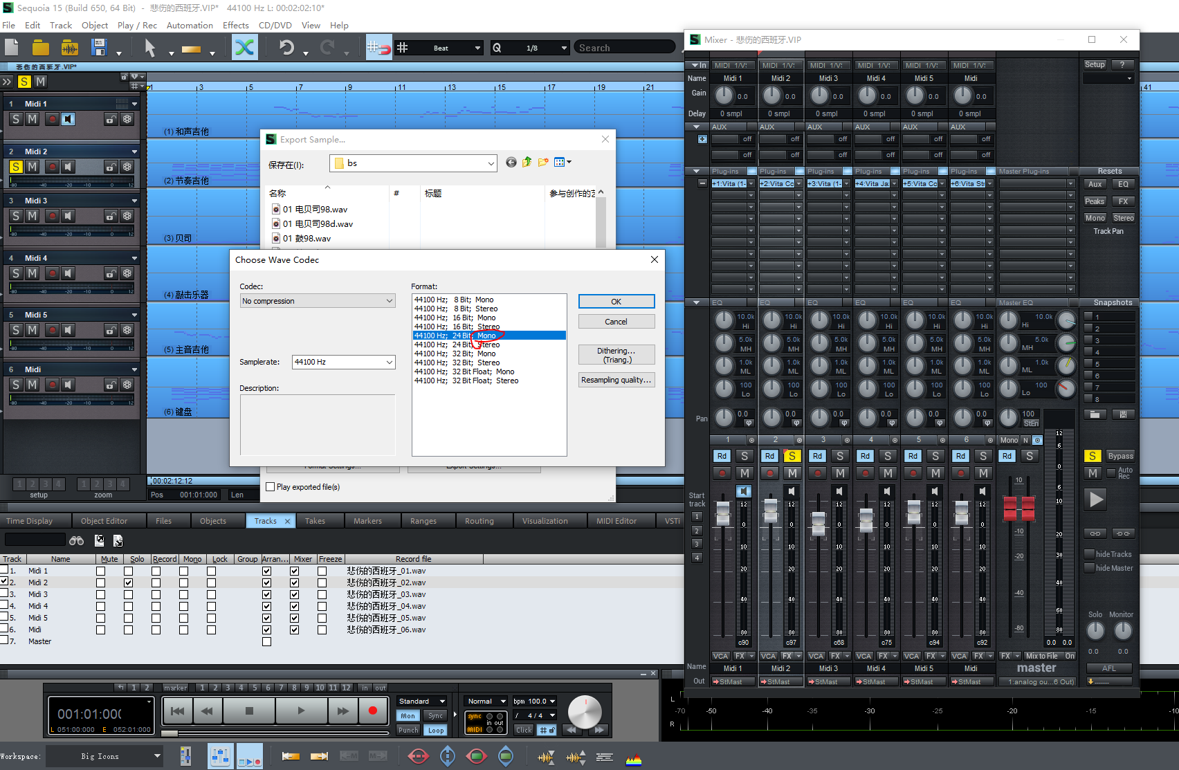1179x770 pixels.
Task: Switch to the Markers tab
Action: coord(367,521)
